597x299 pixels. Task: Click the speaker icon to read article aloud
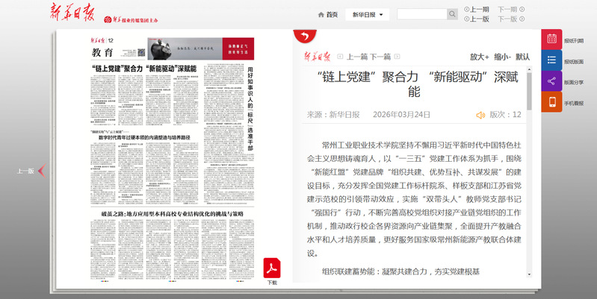coord(480,115)
